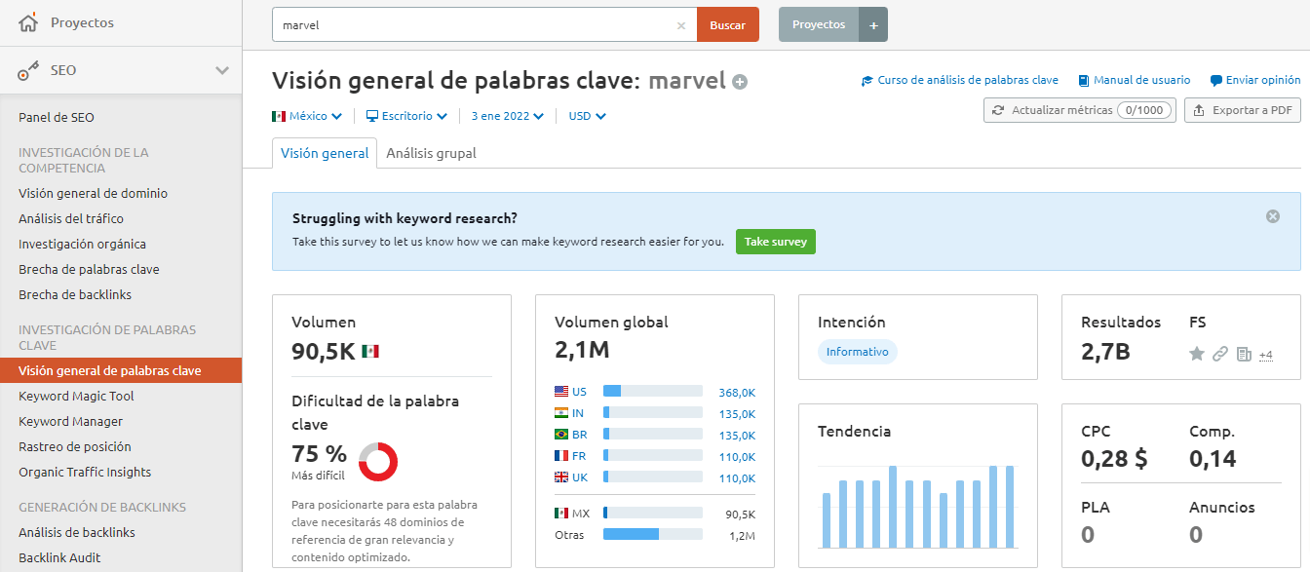The image size is (1310, 572).
Task: Open the Proyectos button in the top bar
Action: pos(819,25)
